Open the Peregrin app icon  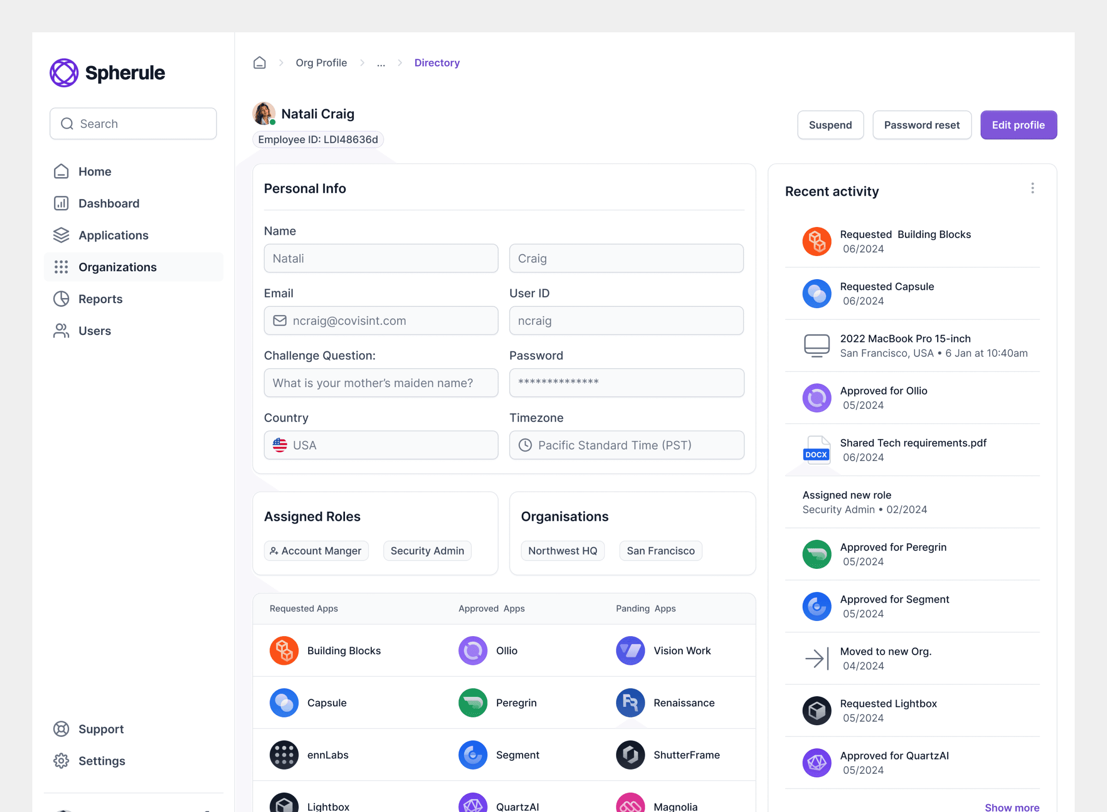click(x=472, y=702)
